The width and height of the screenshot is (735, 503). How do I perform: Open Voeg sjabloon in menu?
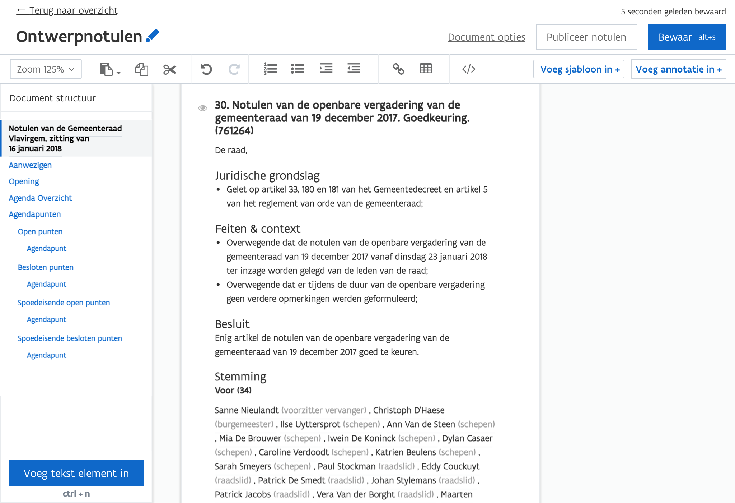pyautogui.click(x=579, y=69)
